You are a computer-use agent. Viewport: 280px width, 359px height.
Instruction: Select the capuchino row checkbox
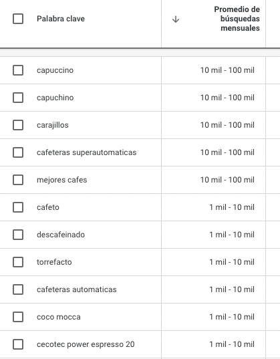(x=18, y=98)
